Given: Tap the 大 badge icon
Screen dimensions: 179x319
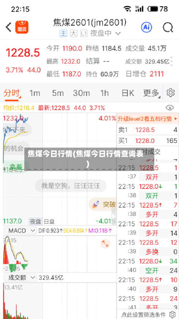Looking at the screenshot, I should pyautogui.click(x=74, y=33).
